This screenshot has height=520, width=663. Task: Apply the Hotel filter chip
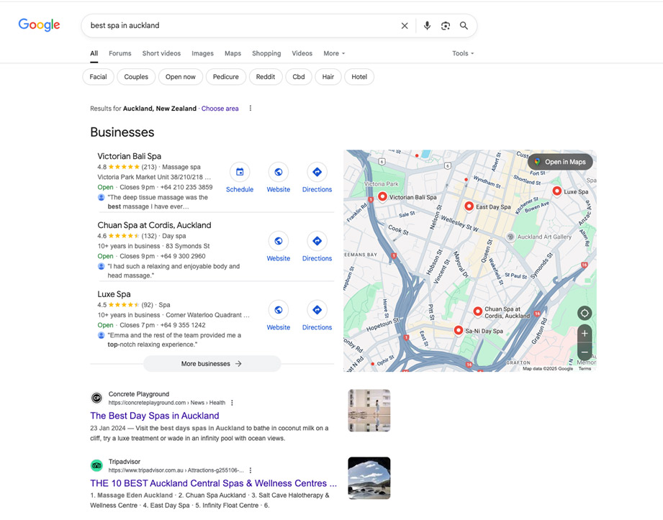pos(359,77)
